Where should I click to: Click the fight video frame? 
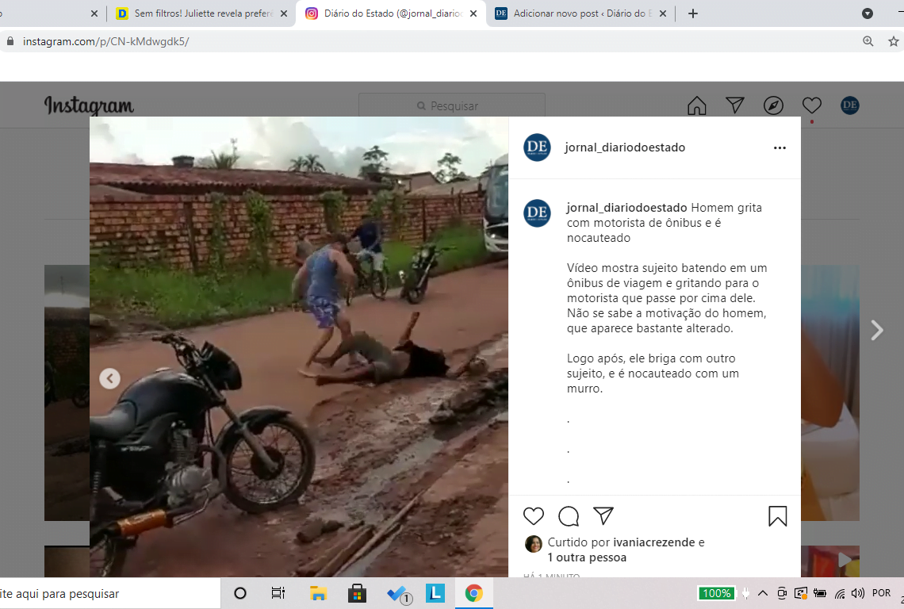coord(299,347)
